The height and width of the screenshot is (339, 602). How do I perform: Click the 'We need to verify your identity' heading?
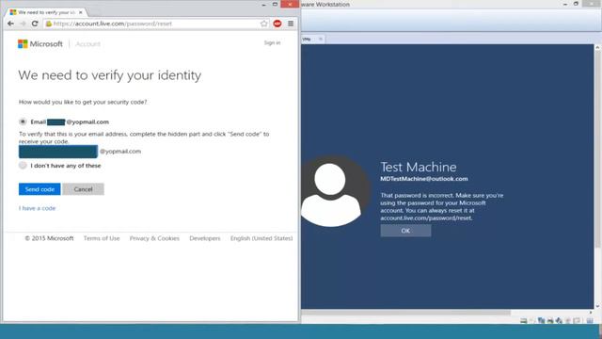tap(109, 75)
